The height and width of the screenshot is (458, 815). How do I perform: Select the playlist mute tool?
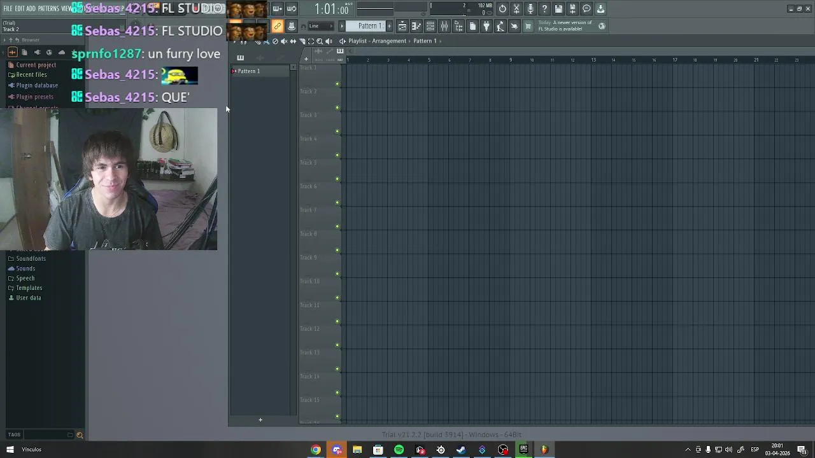click(x=284, y=41)
